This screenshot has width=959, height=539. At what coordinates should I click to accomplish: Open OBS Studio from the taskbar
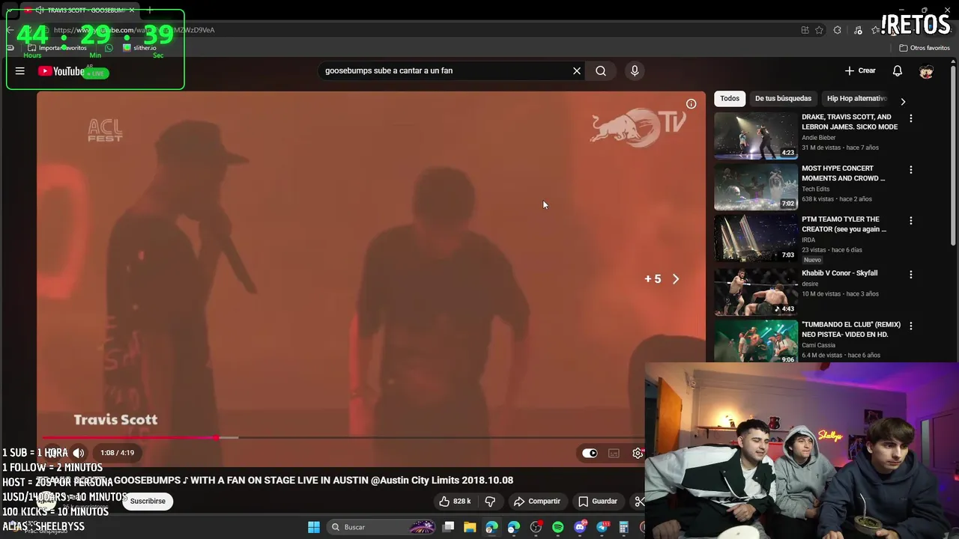pyautogui.click(x=536, y=527)
